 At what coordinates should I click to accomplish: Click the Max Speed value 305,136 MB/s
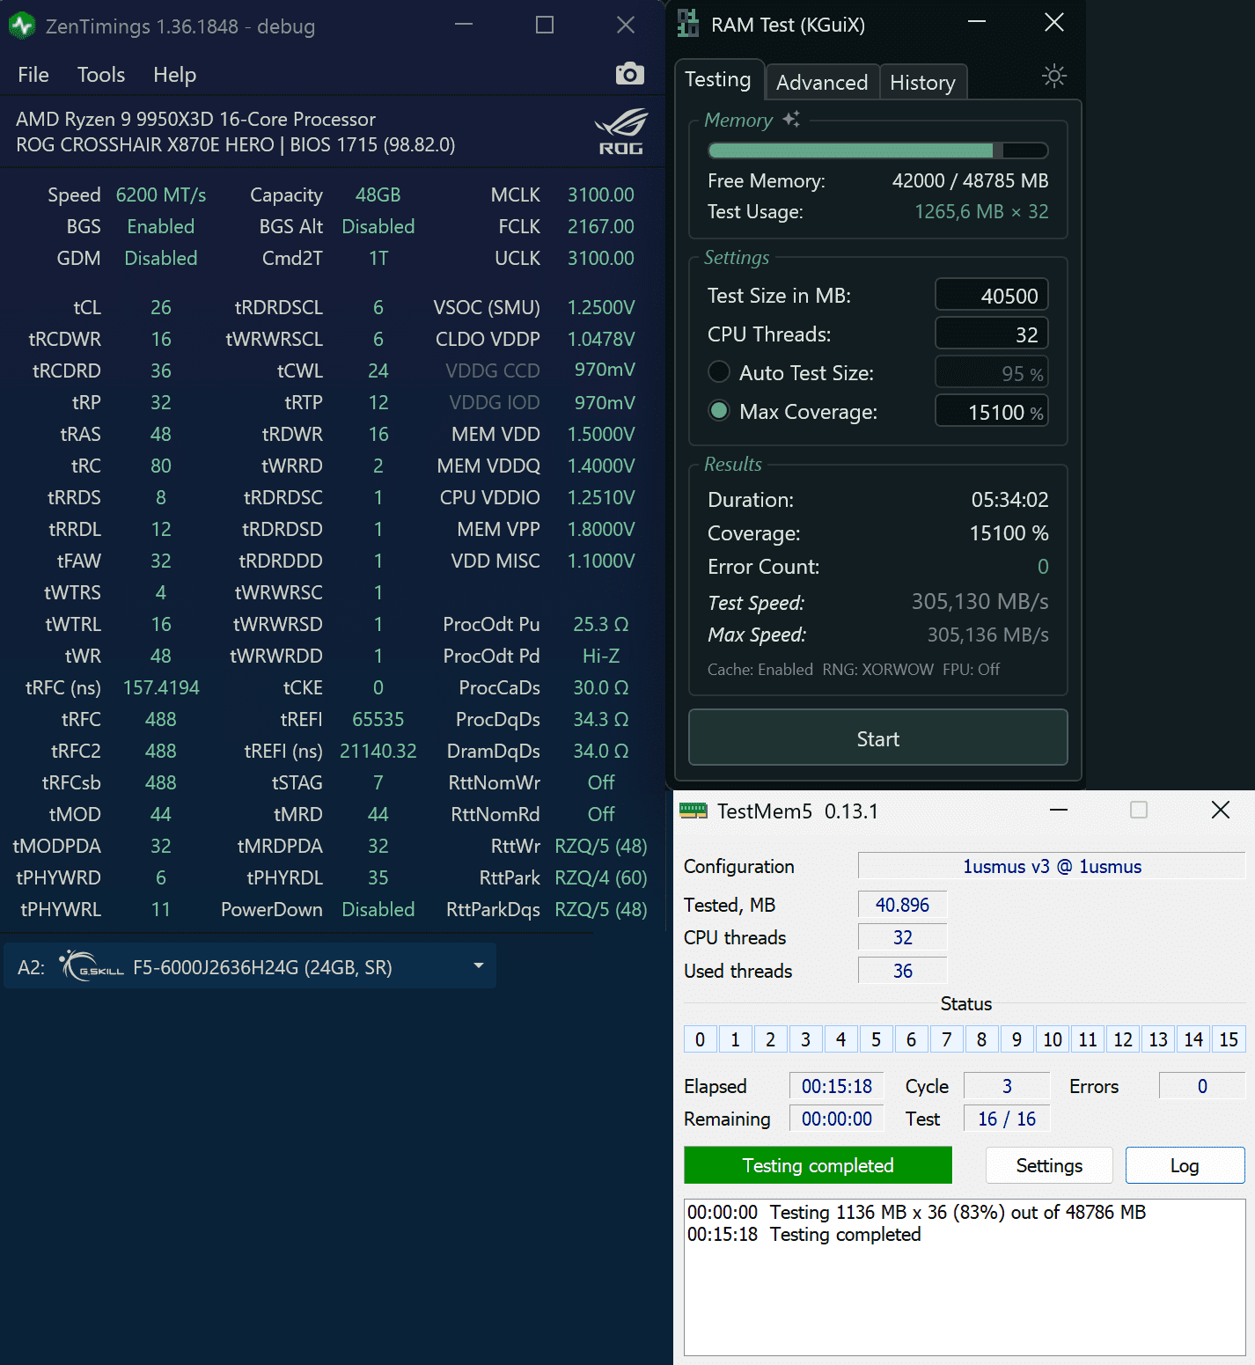[x=987, y=635]
